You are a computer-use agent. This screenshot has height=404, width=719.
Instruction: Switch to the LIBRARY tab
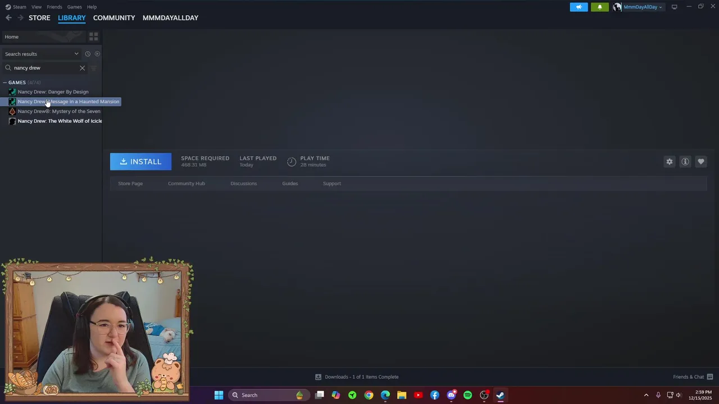(72, 18)
